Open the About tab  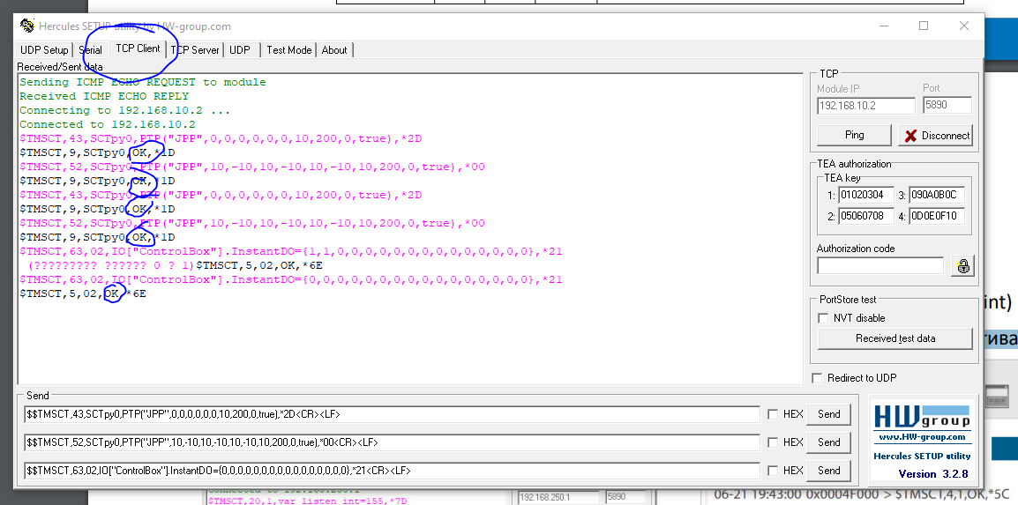(334, 50)
